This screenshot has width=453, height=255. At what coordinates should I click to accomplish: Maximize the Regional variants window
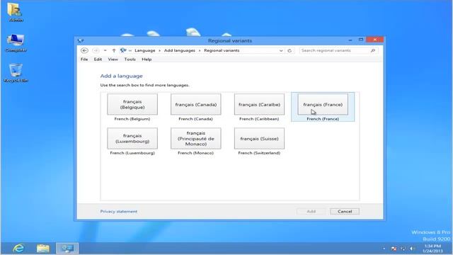(x=361, y=40)
